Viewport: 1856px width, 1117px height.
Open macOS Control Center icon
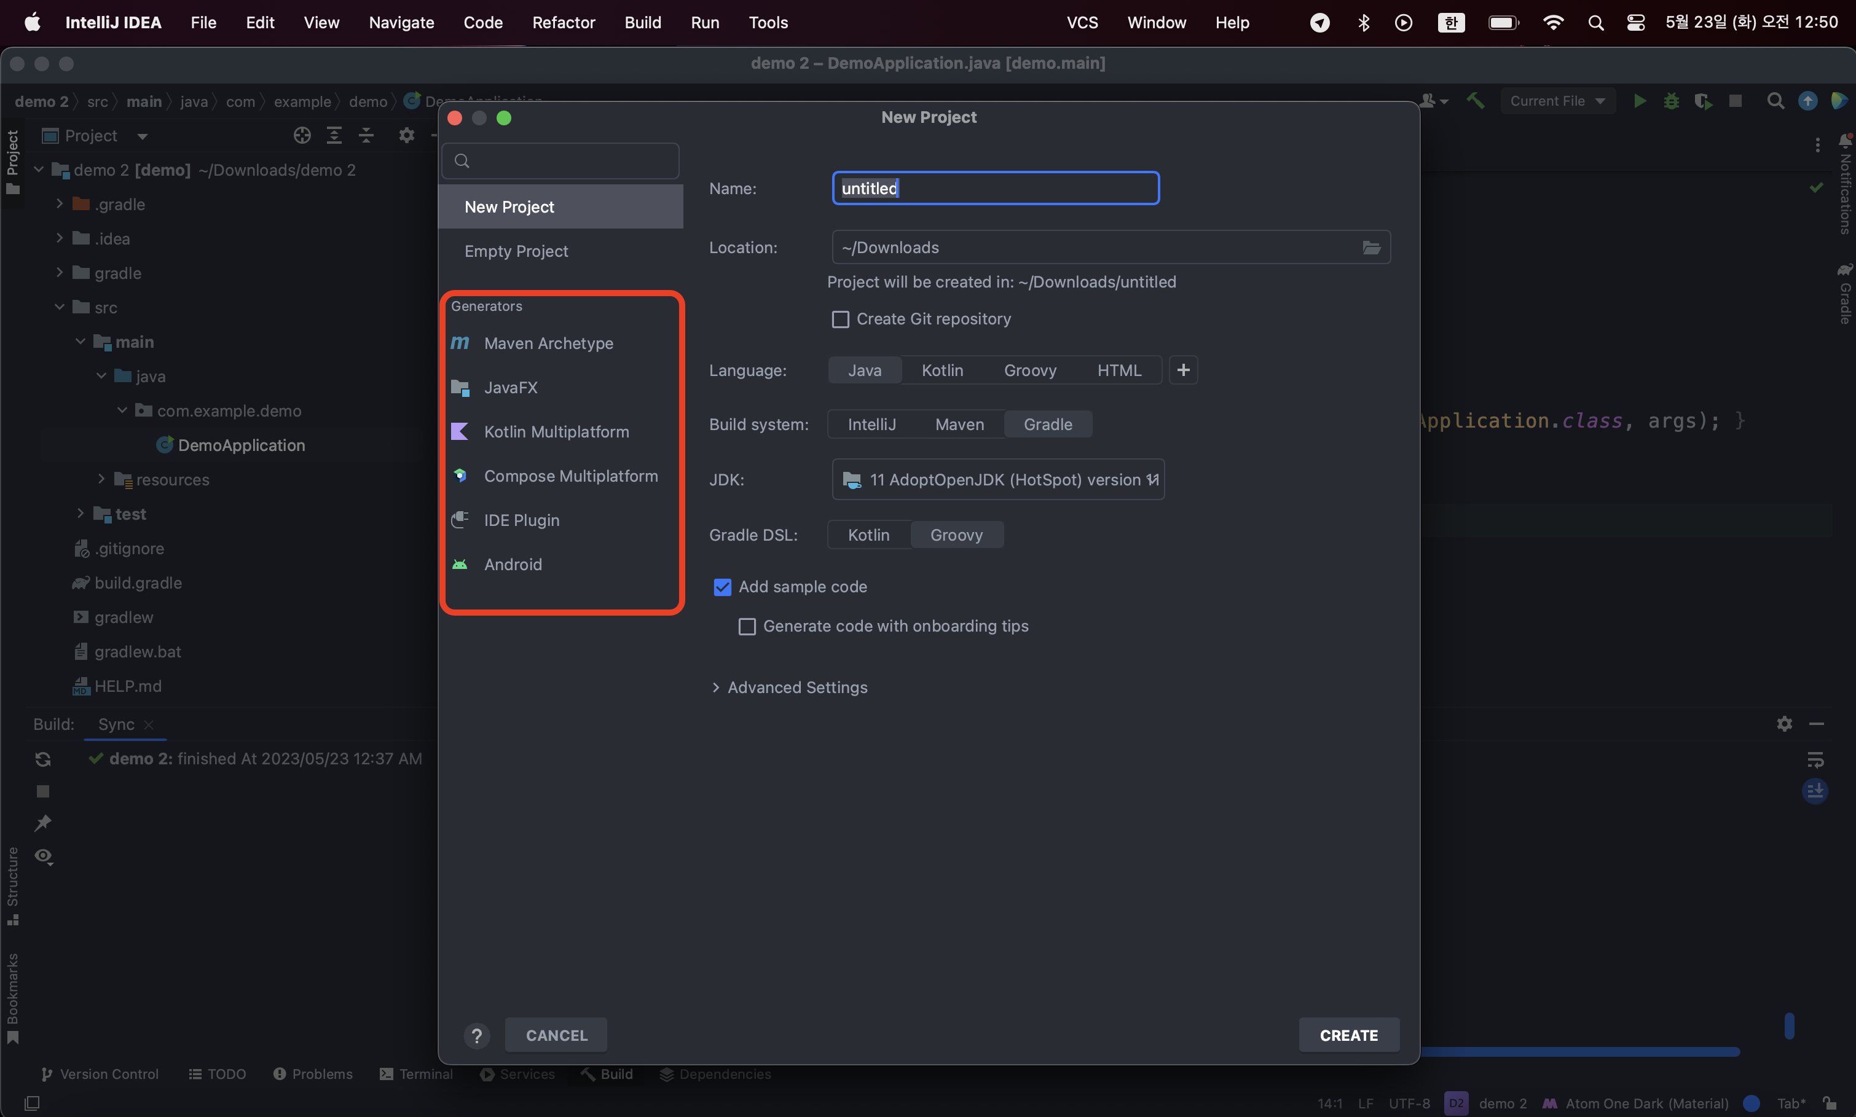click(x=1635, y=23)
